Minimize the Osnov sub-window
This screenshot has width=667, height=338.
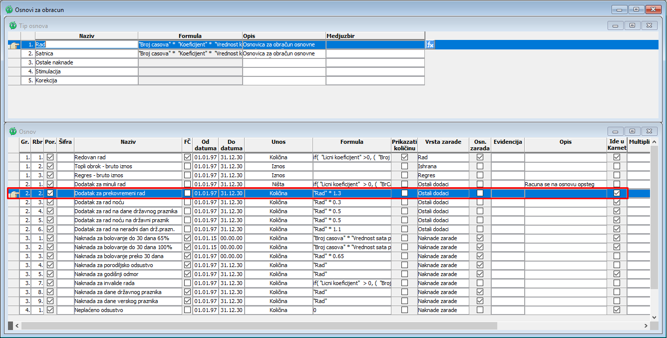pyautogui.click(x=615, y=131)
